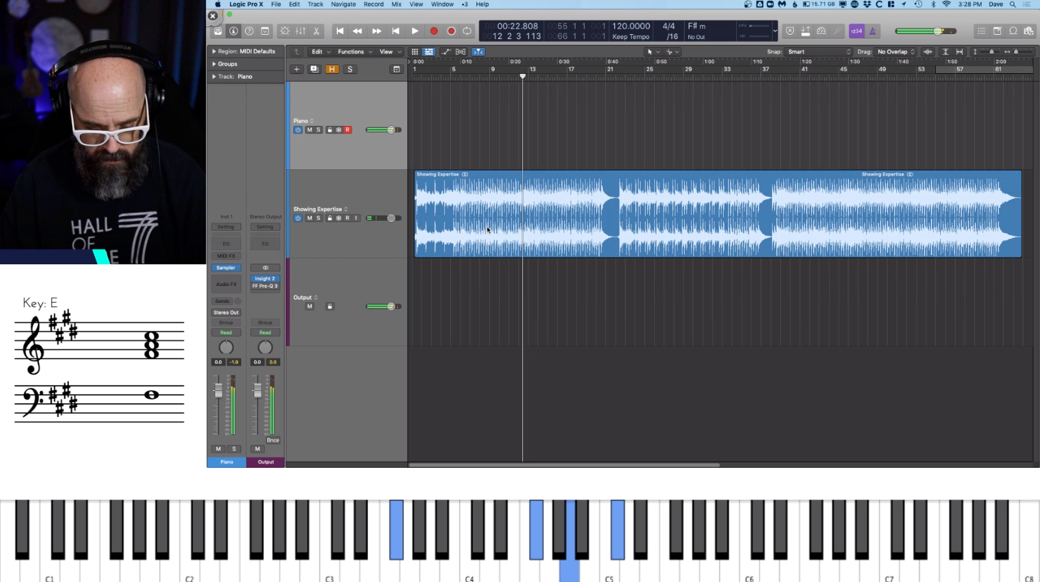Click the Duplicate Track icon

314,69
